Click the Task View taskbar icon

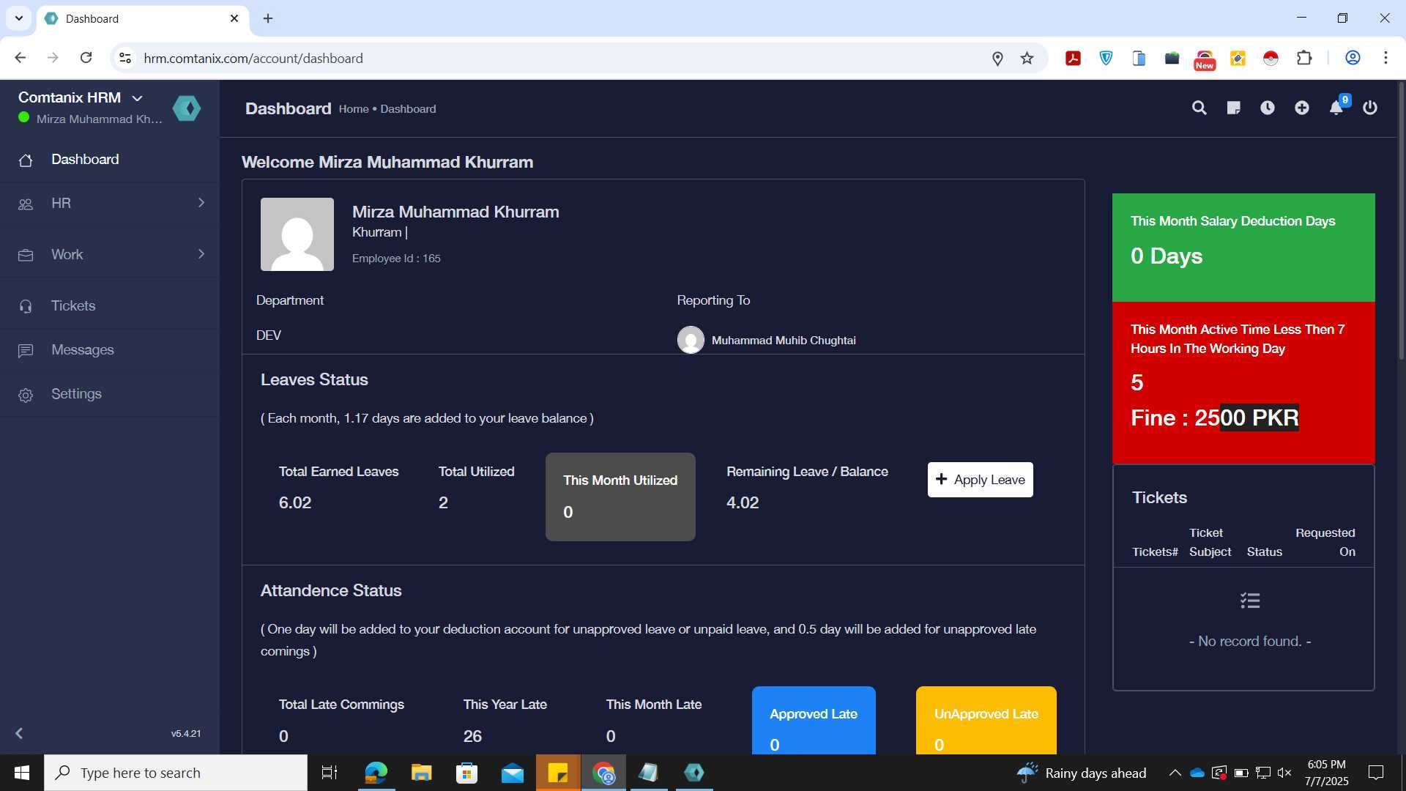click(330, 773)
